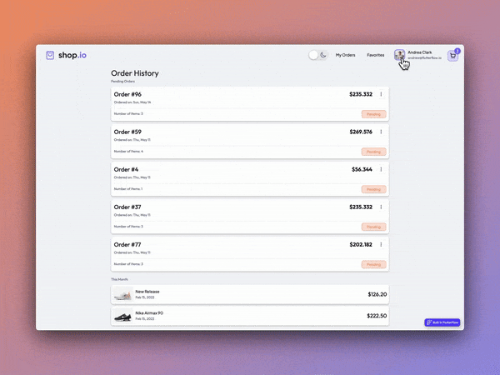Click the Pending badge on Order #59
500x375 pixels.
373,152
